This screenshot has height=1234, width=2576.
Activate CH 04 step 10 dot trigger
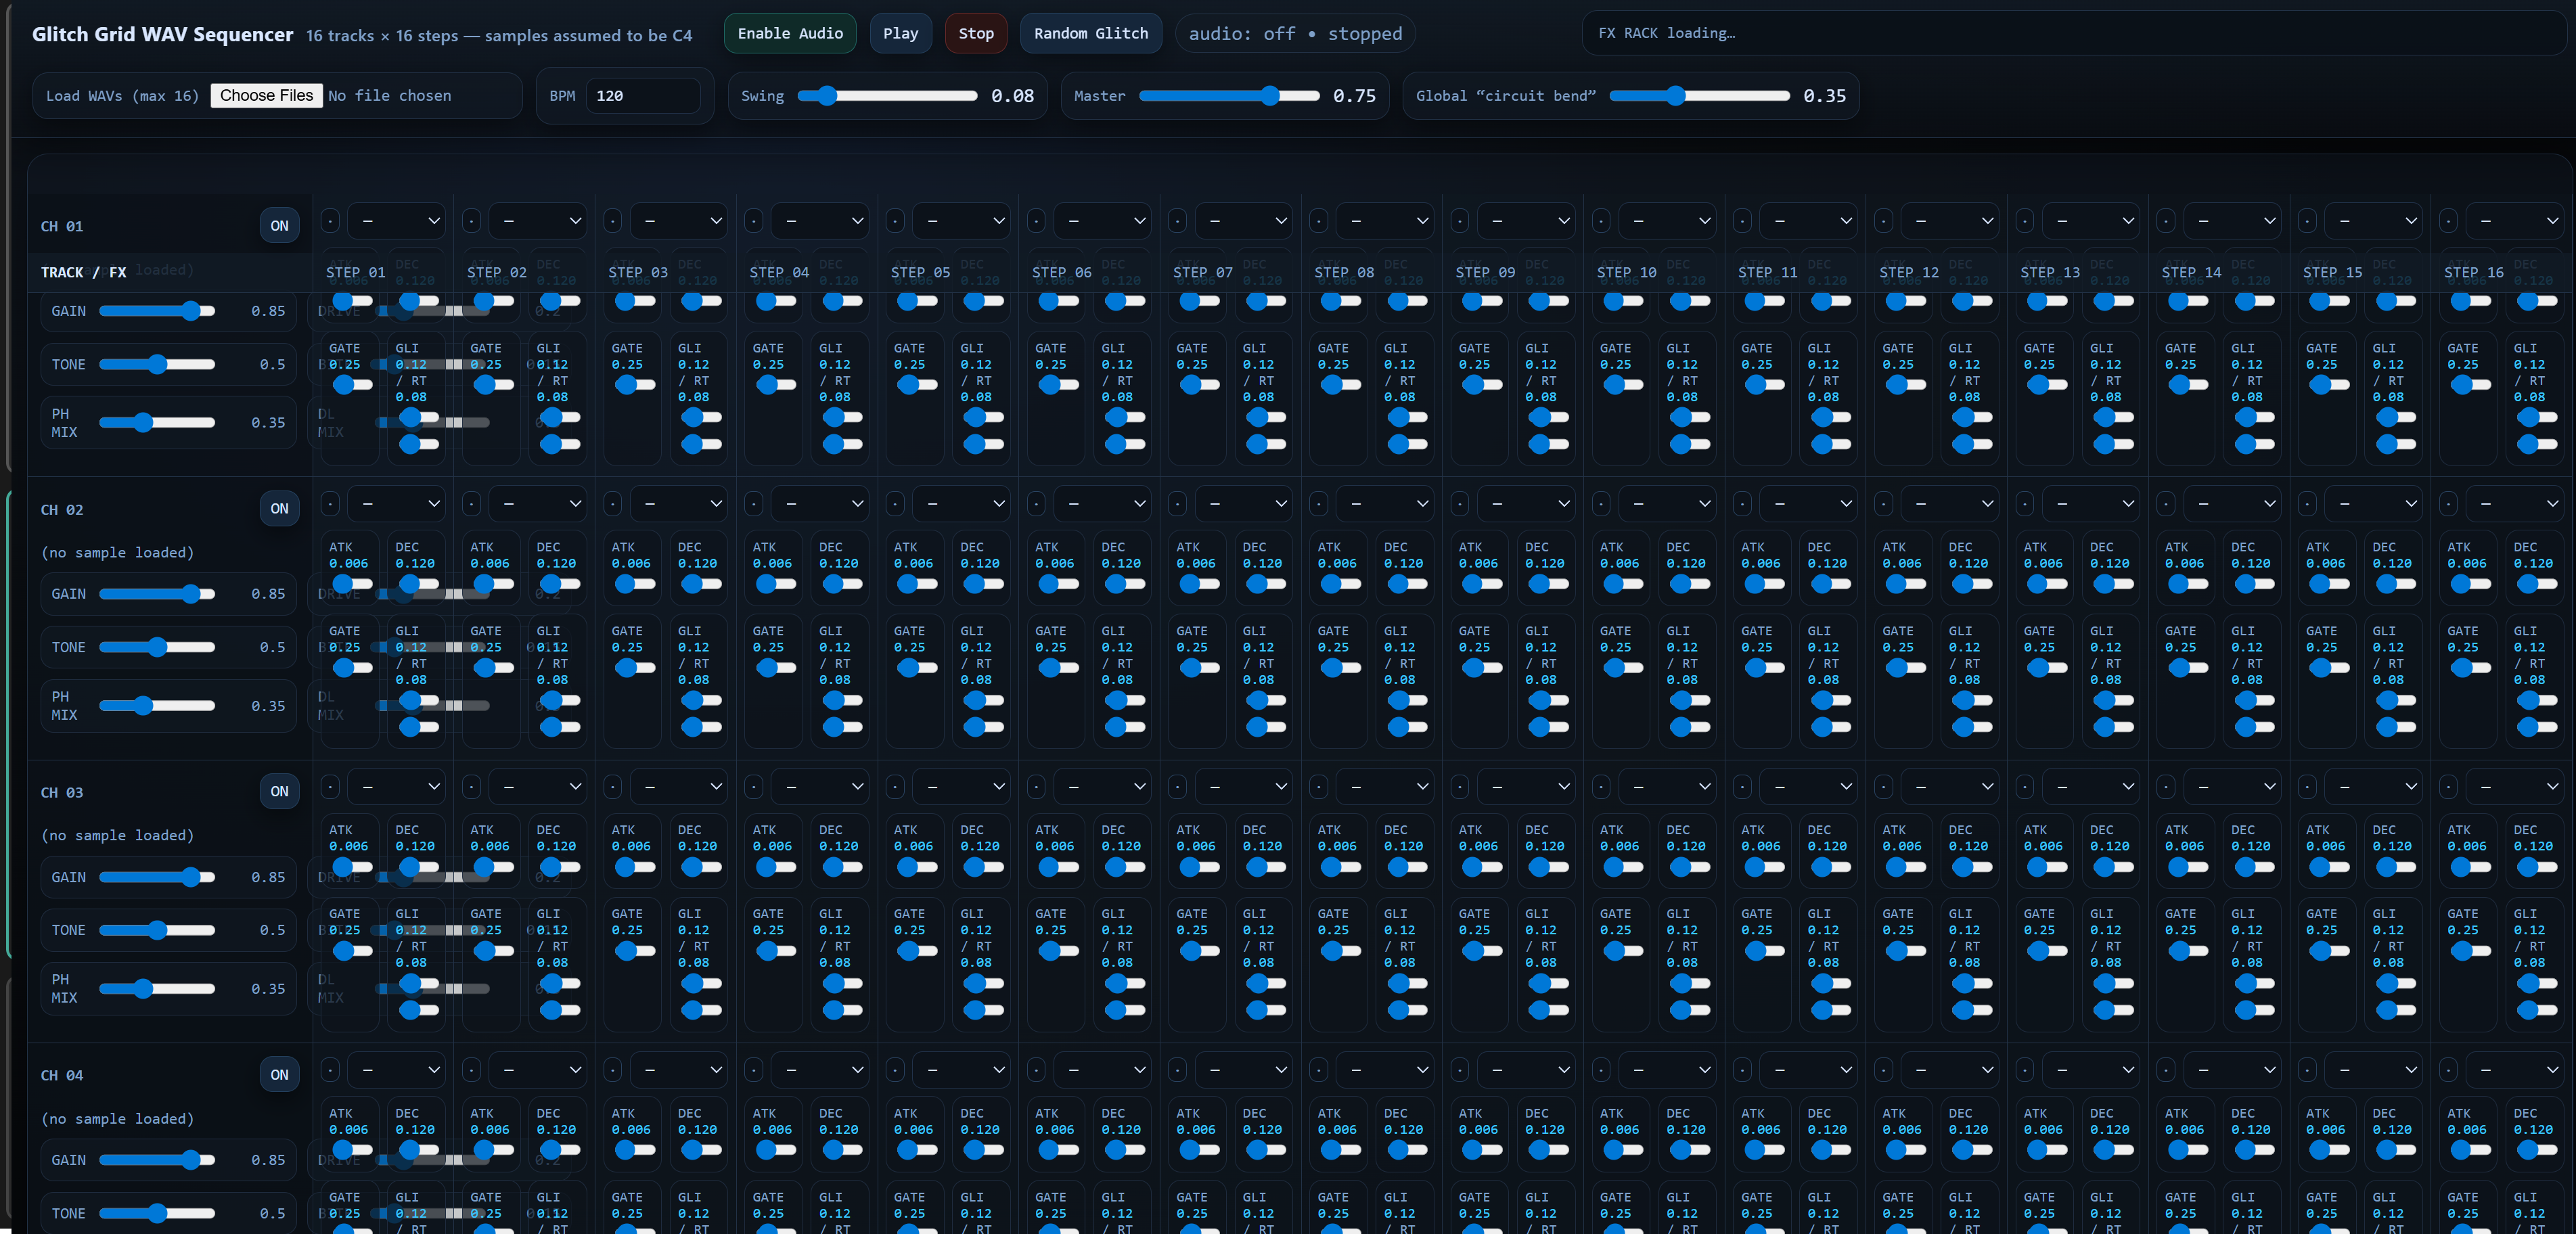click(1601, 1070)
